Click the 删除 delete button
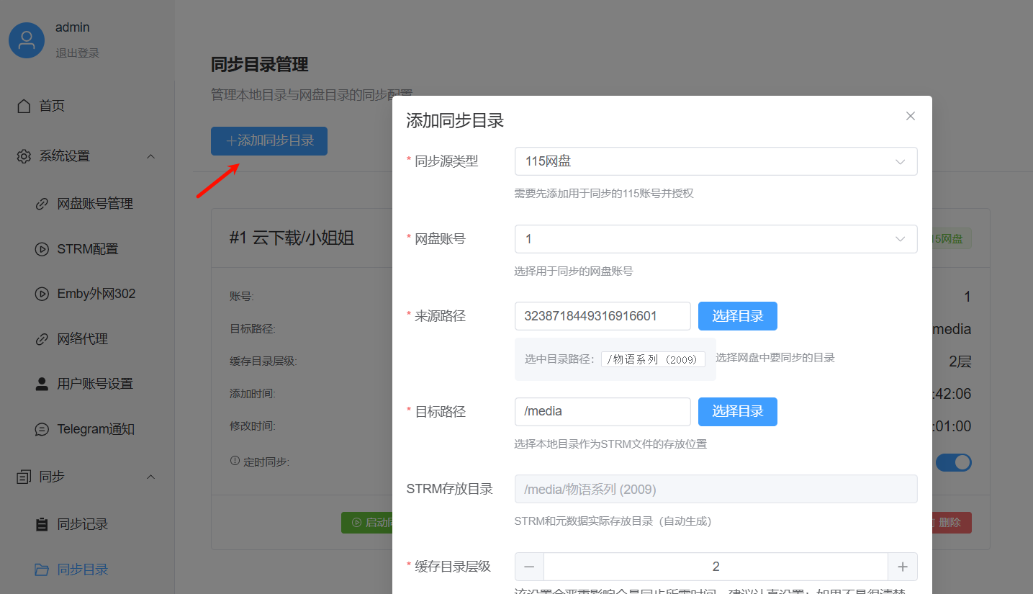Image resolution: width=1033 pixels, height=594 pixels. [x=949, y=522]
